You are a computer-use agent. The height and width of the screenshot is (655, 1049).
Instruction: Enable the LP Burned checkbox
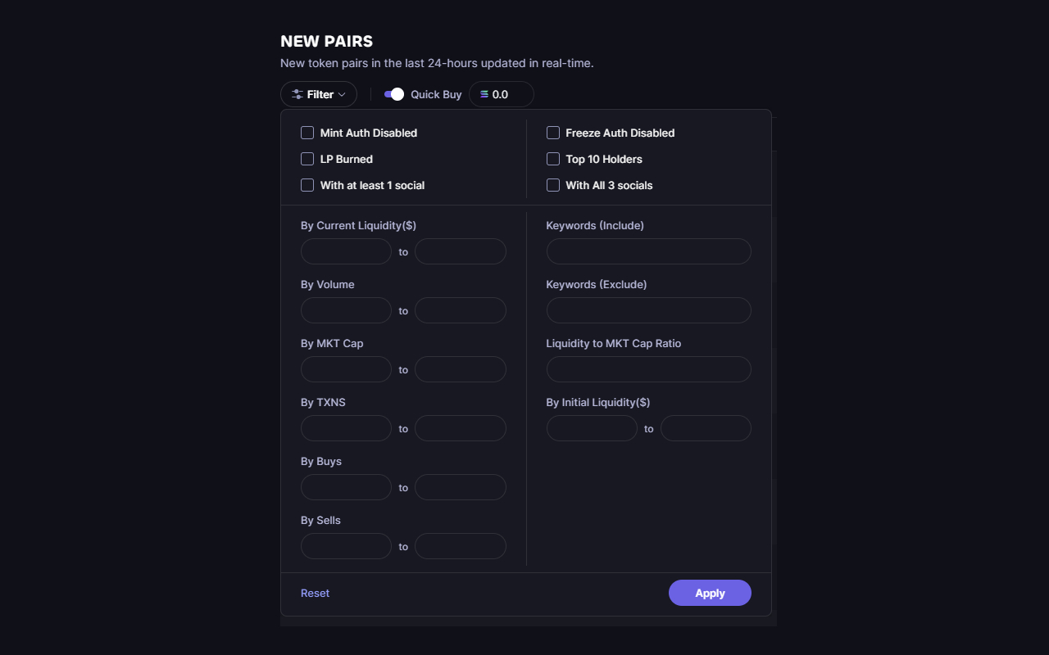[x=307, y=159]
